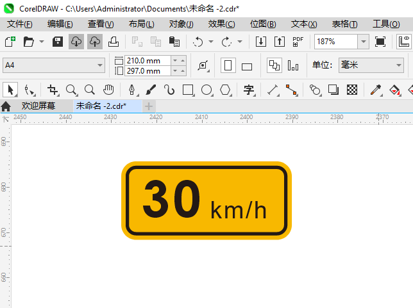The width and height of the screenshot is (413, 308).
Task: Click the page width 210.0 mm field
Action: coord(147,60)
